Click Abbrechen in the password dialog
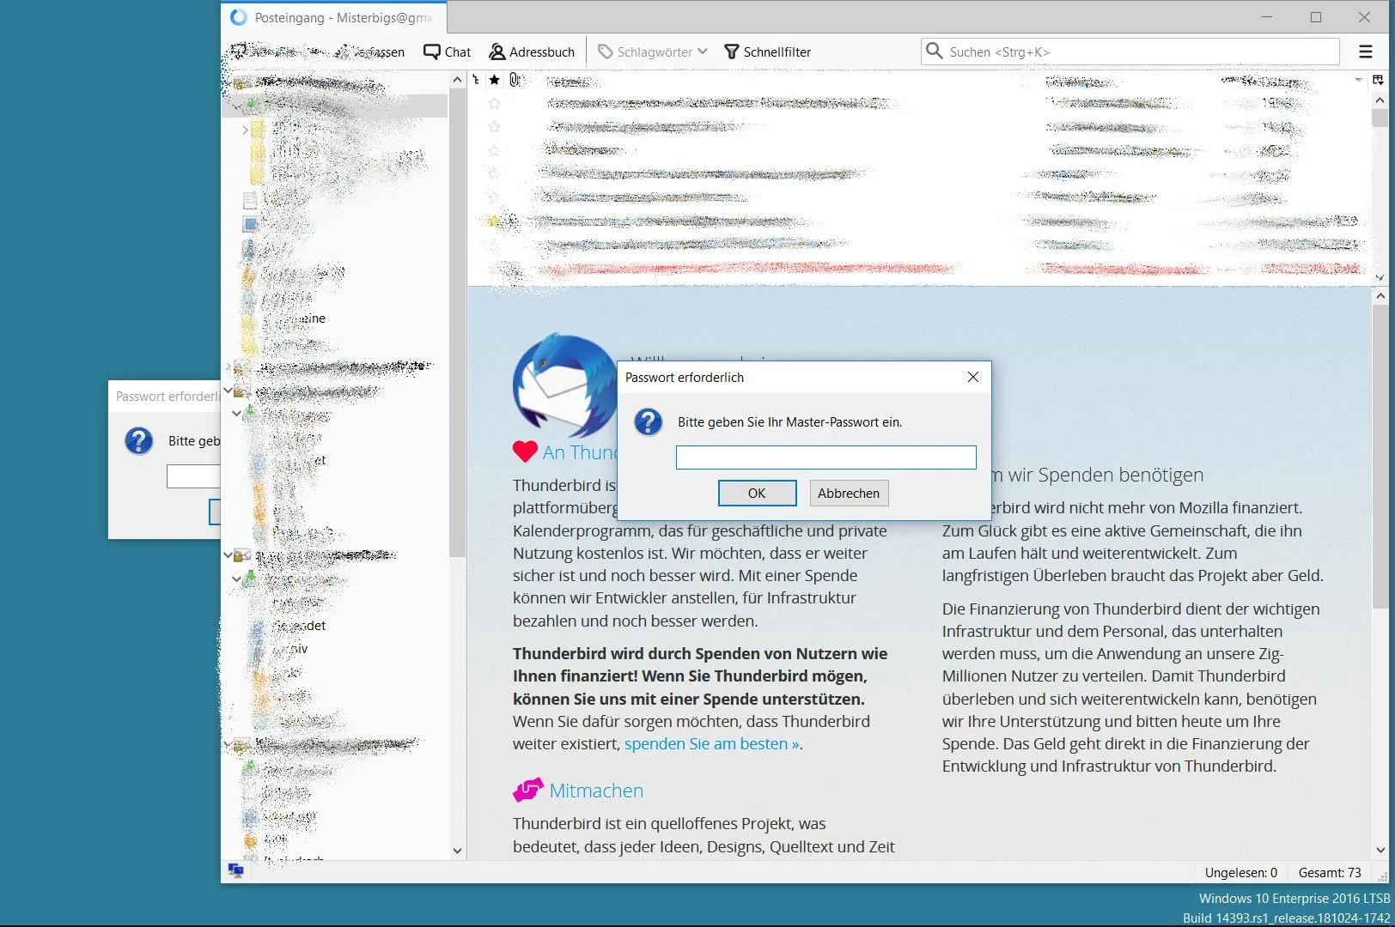 click(x=849, y=493)
